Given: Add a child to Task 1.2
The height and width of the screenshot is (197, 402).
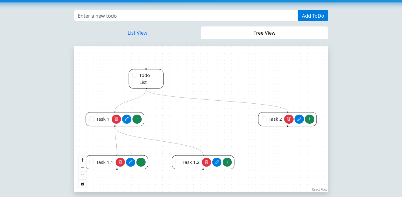Looking at the screenshot, I should coord(227,162).
